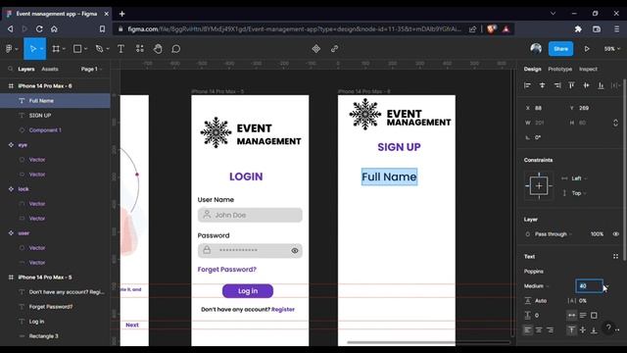The image size is (627, 353).
Task: Open the Assets tab
Action: click(50, 69)
